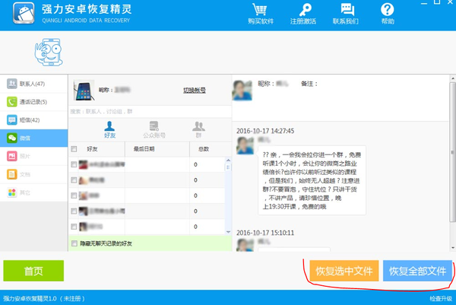Click the friend list scroll-up arrow
This screenshot has height=305, width=456.
tap(228, 160)
